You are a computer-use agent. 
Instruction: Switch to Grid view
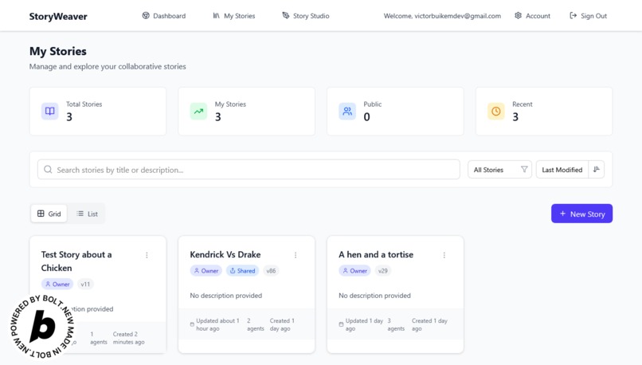tap(49, 214)
